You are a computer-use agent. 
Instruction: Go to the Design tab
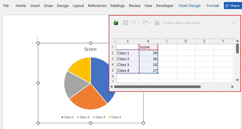[x=63, y=6]
